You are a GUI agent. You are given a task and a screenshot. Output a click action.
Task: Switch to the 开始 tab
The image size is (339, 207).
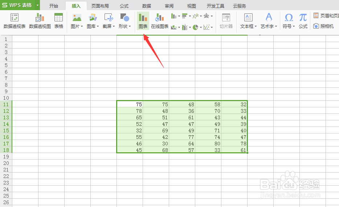coord(54,6)
